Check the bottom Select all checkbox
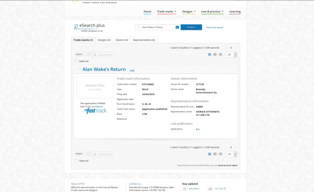The image size is (314, 192). point(76,161)
